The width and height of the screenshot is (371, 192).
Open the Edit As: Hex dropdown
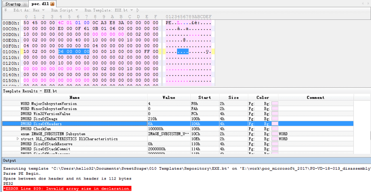pyautogui.click(x=29, y=10)
